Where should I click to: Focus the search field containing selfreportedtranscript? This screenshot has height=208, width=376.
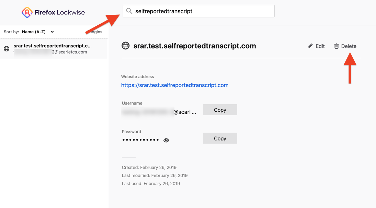point(203,11)
